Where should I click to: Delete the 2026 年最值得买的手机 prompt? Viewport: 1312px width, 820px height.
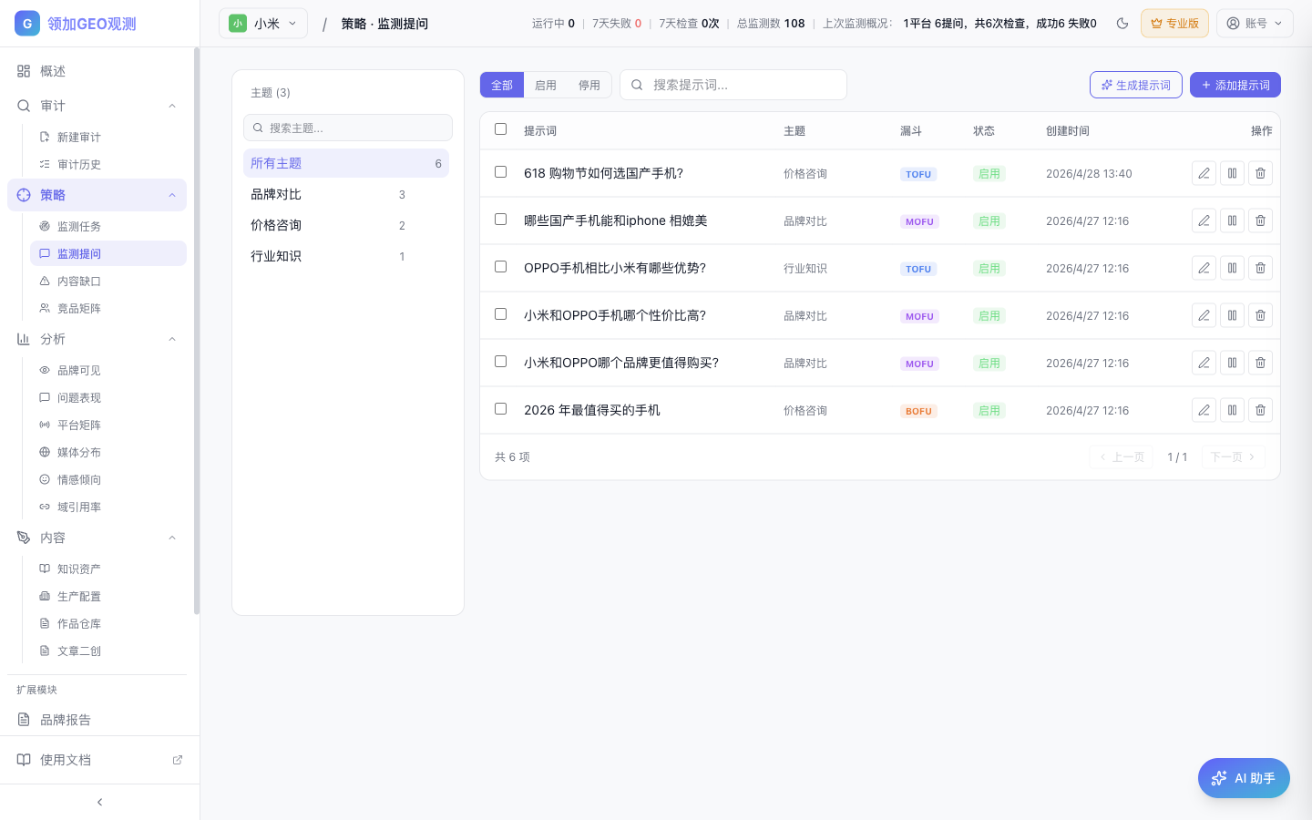pyautogui.click(x=1260, y=410)
